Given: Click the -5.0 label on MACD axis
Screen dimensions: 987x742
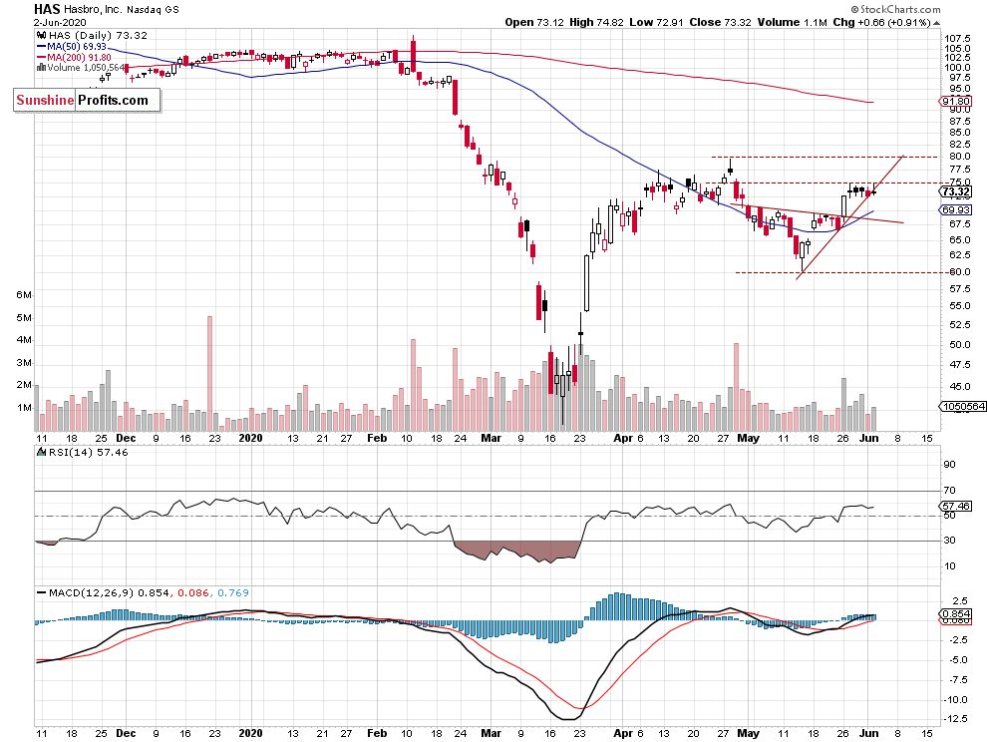Looking at the screenshot, I should point(959,660).
